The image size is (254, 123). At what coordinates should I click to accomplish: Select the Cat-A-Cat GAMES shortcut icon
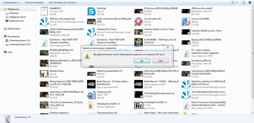[x=186, y=21]
